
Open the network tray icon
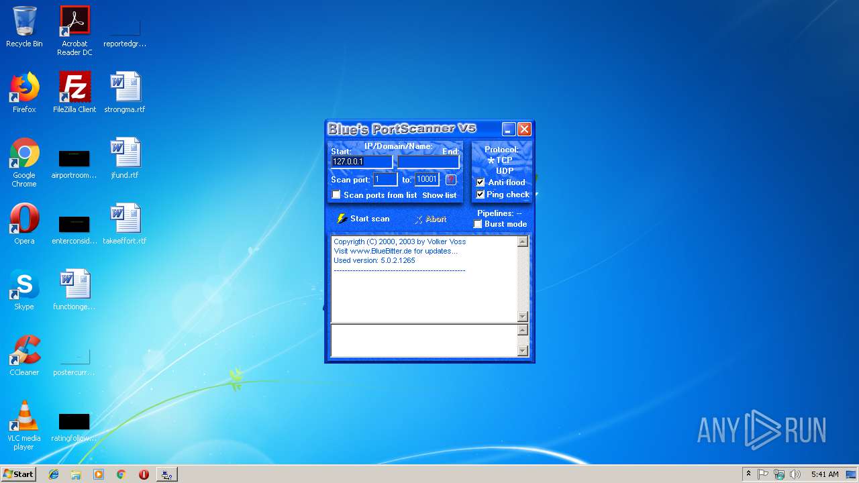tap(779, 474)
